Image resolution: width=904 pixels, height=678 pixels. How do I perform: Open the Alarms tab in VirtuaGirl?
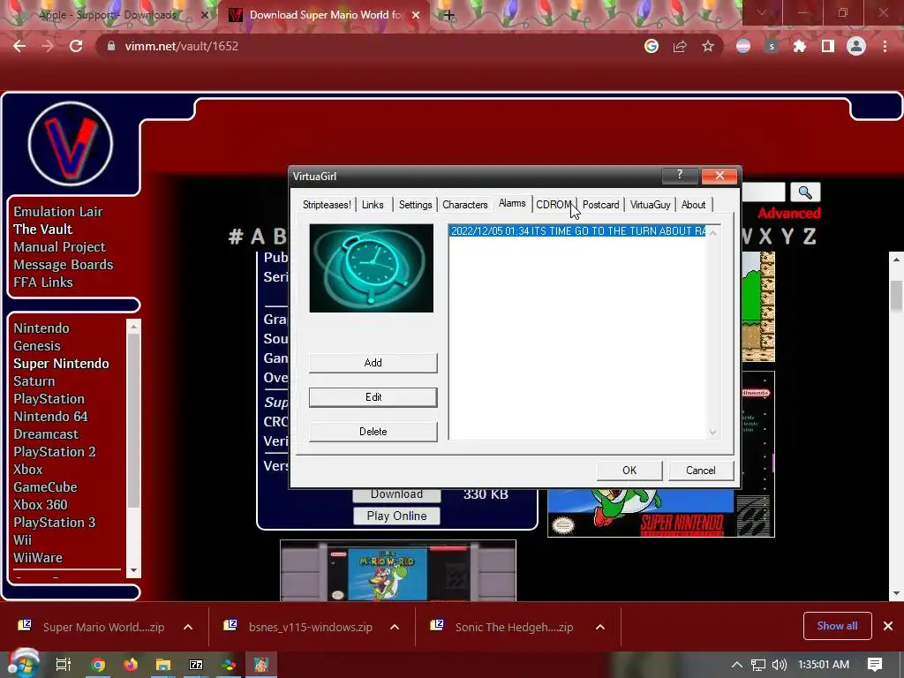tap(512, 204)
